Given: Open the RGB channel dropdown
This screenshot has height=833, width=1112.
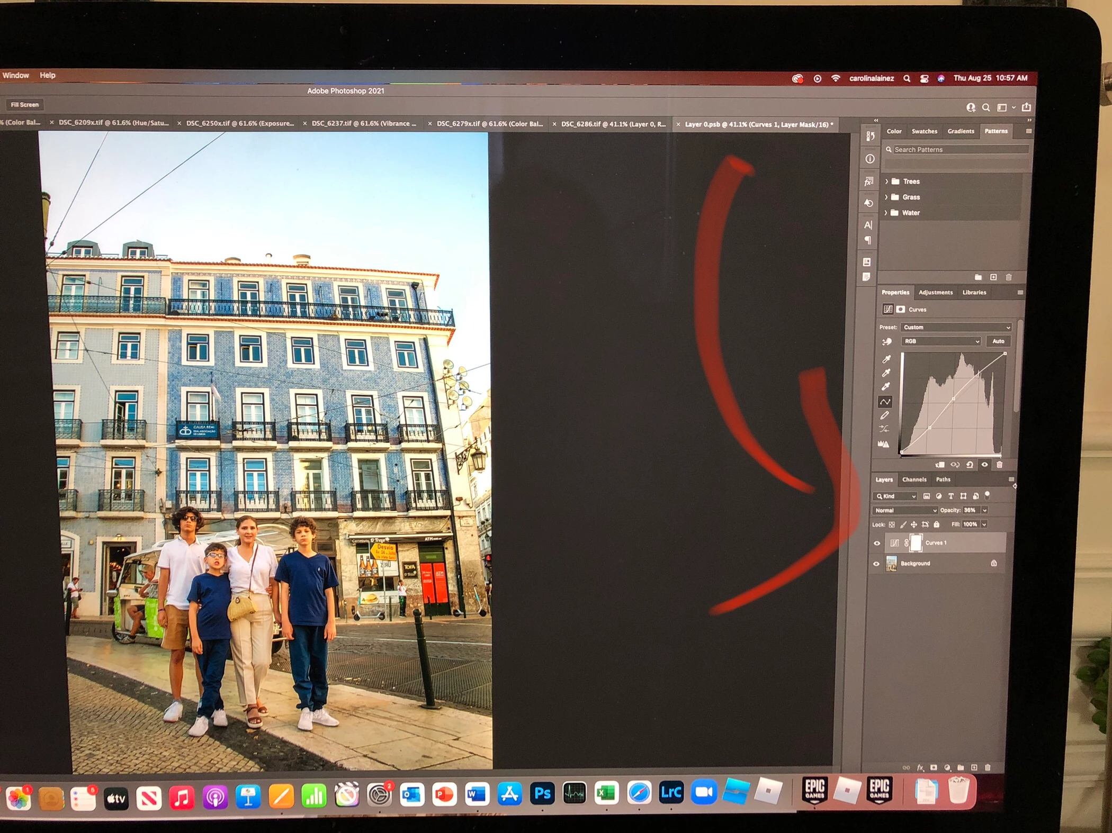Looking at the screenshot, I should point(941,341).
